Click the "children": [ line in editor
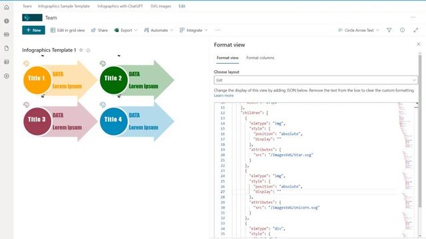This screenshot has width=426, height=239. pyautogui.click(x=254, y=113)
